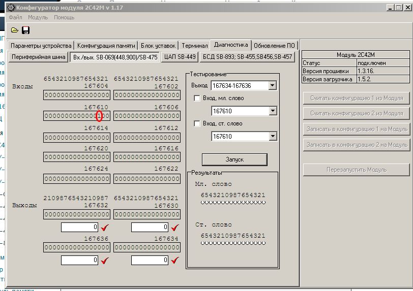
Task: Open file with the yellow folder icon
Action: (x=15, y=30)
